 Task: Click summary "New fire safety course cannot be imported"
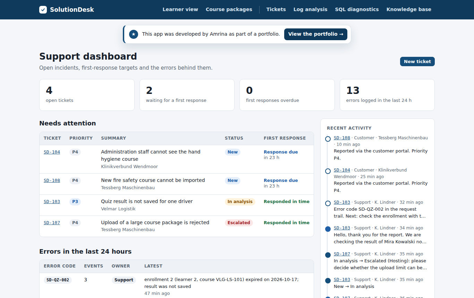153,180
